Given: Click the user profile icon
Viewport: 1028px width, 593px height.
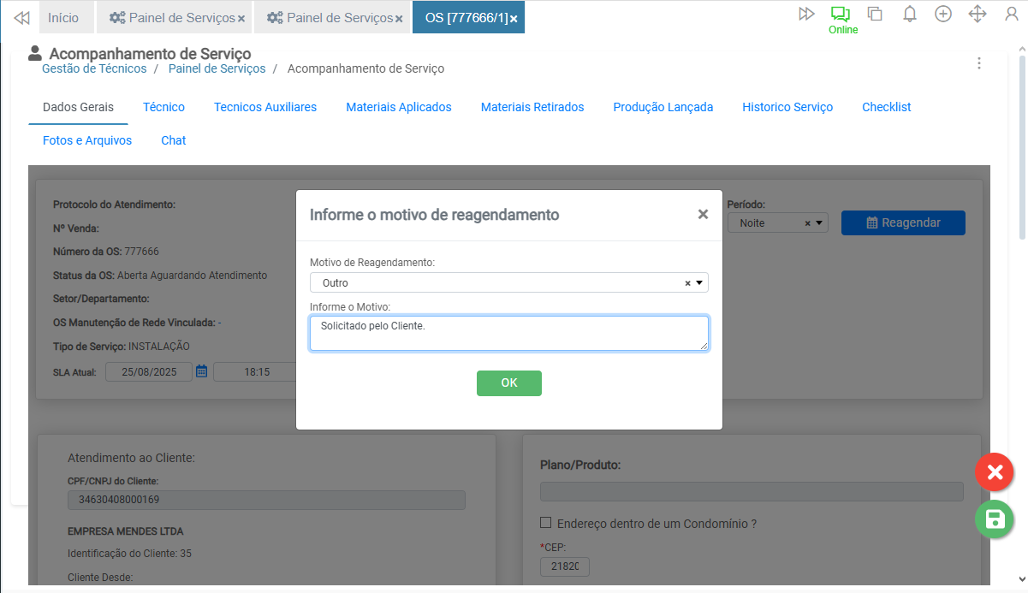Looking at the screenshot, I should [1011, 14].
